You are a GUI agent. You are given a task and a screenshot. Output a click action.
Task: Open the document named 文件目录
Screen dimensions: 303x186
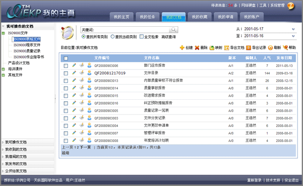point(151,73)
